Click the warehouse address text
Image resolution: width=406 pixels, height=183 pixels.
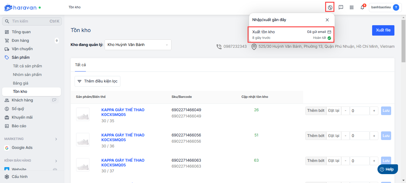327,47
